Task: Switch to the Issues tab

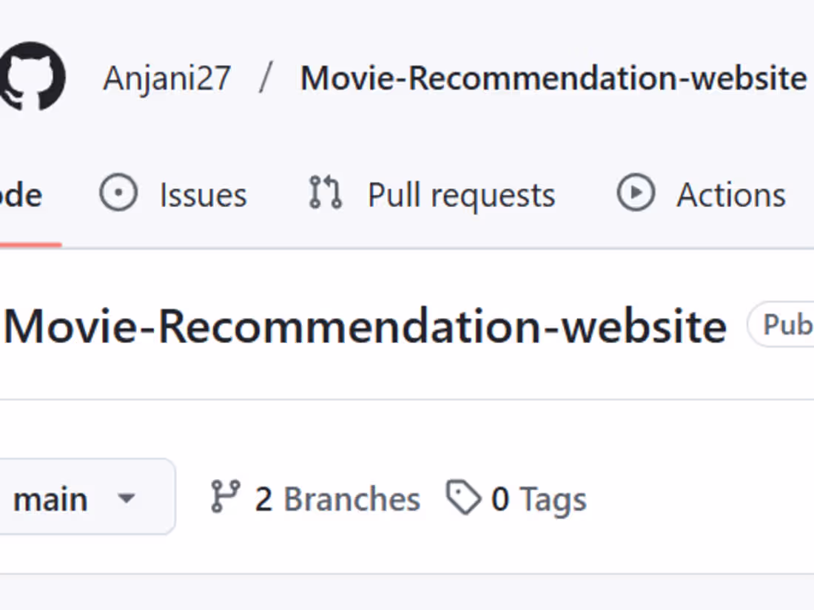Action: tap(202, 194)
